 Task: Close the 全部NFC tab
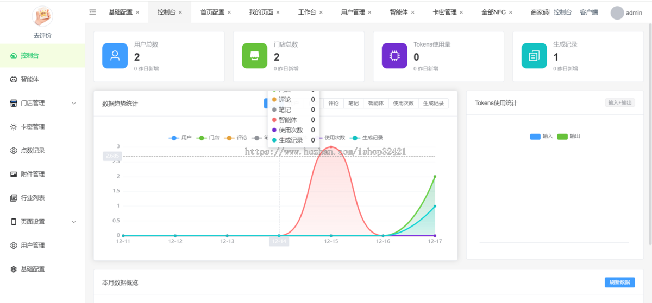511,12
